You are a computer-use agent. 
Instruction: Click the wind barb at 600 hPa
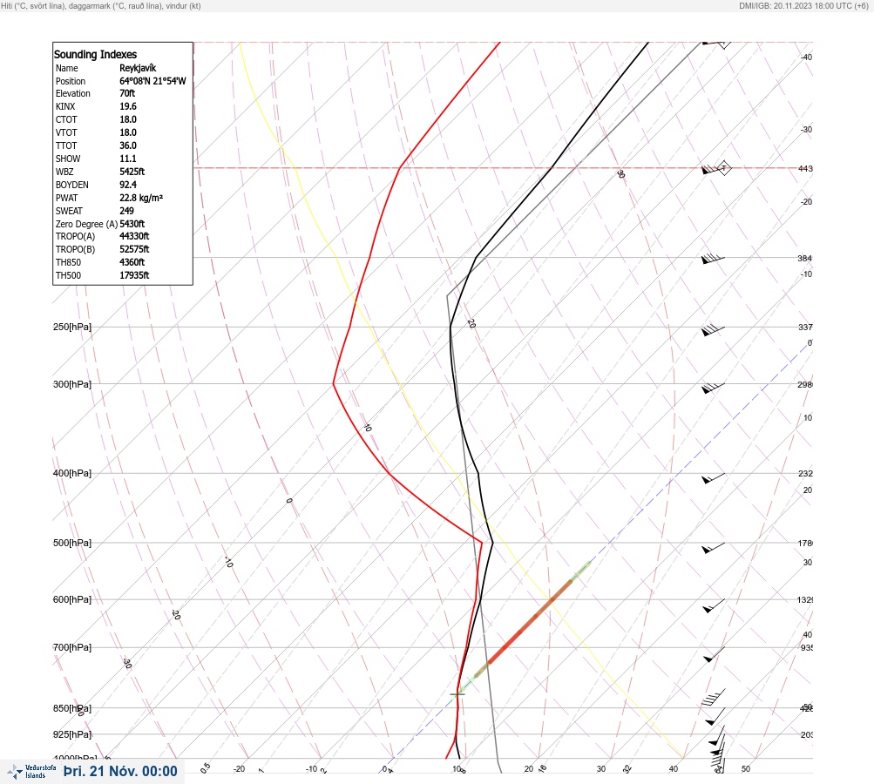(714, 605)
